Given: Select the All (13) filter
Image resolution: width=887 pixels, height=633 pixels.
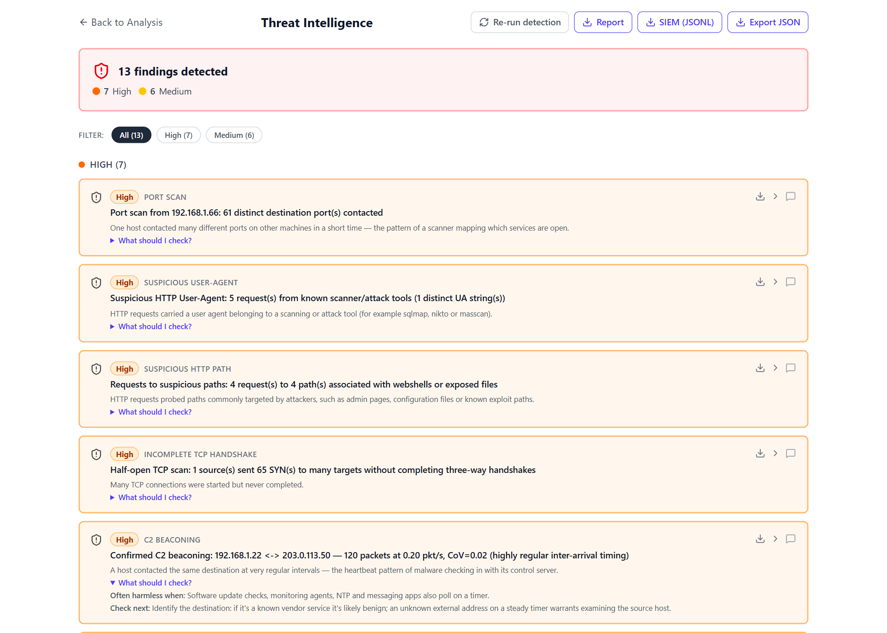Looking at the screenshot, I should (x=131, y=135).
